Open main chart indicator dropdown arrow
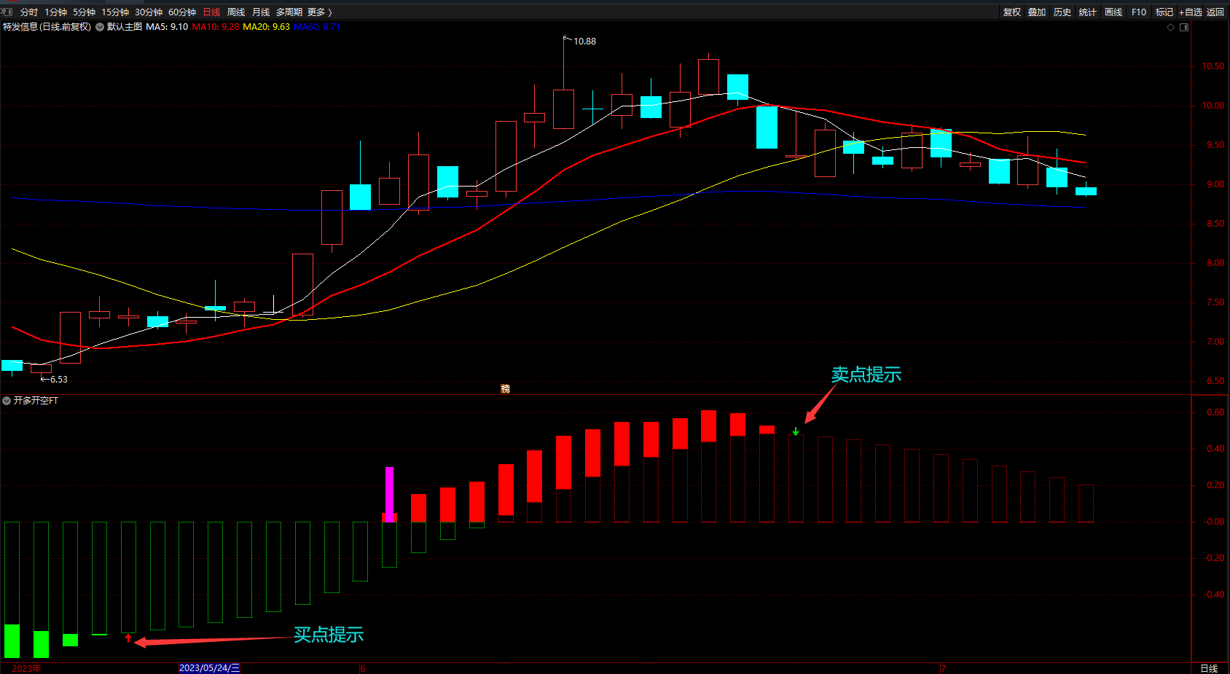This screenshot has width=1230, height=674. click(x=100, y=27)
